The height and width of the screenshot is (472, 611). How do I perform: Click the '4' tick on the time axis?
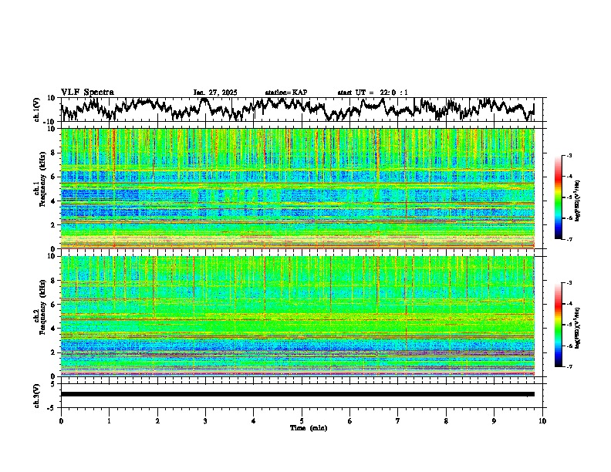(x=254, y=421)
